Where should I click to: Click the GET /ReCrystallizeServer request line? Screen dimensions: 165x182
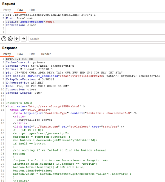coord(44,15)
